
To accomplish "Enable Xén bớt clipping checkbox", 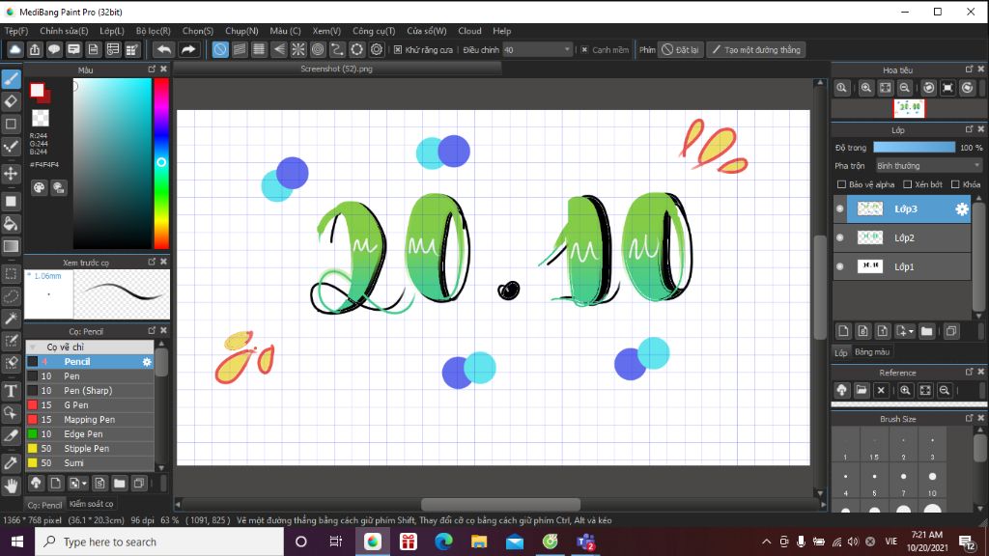I will click(908, 184).
